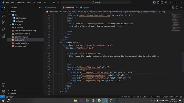This screenshot has height=103, width=184.
Task: Go back with the navigation arrow
Action: click(x=54, y=3)
